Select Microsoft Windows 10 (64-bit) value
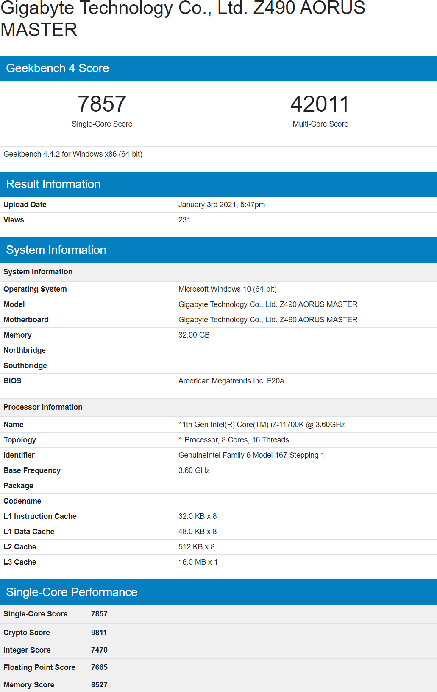 point(228,289)
